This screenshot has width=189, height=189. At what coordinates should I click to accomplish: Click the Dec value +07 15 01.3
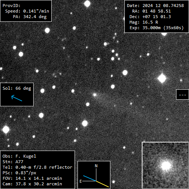point(157,17)
